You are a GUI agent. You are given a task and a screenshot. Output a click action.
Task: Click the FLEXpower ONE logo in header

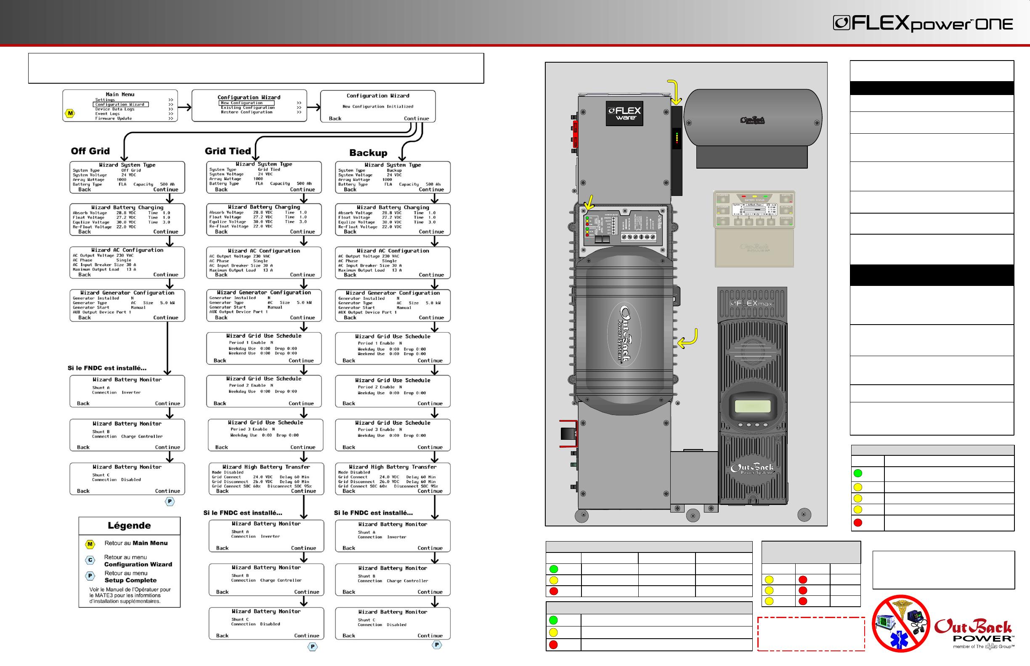click(923, 24)
